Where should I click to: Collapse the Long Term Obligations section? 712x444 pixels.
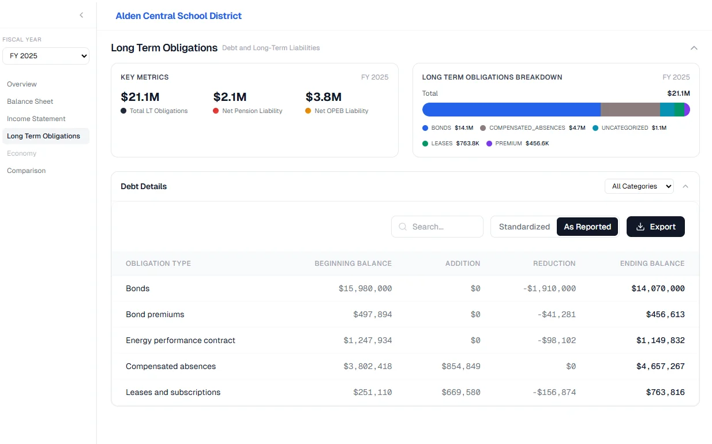(694, 48)
